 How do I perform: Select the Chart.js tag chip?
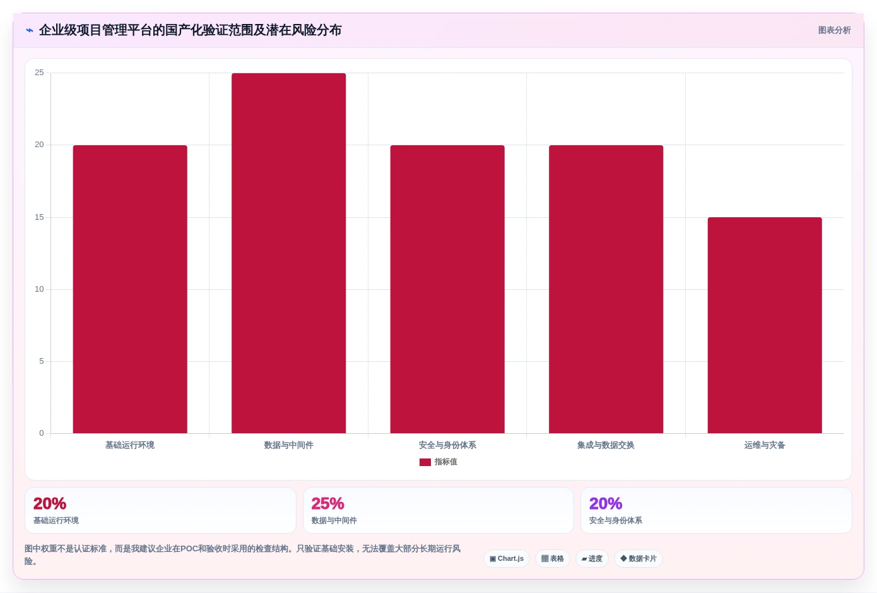(507, 559)
